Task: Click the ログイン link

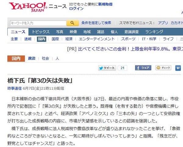Action: 76,9
